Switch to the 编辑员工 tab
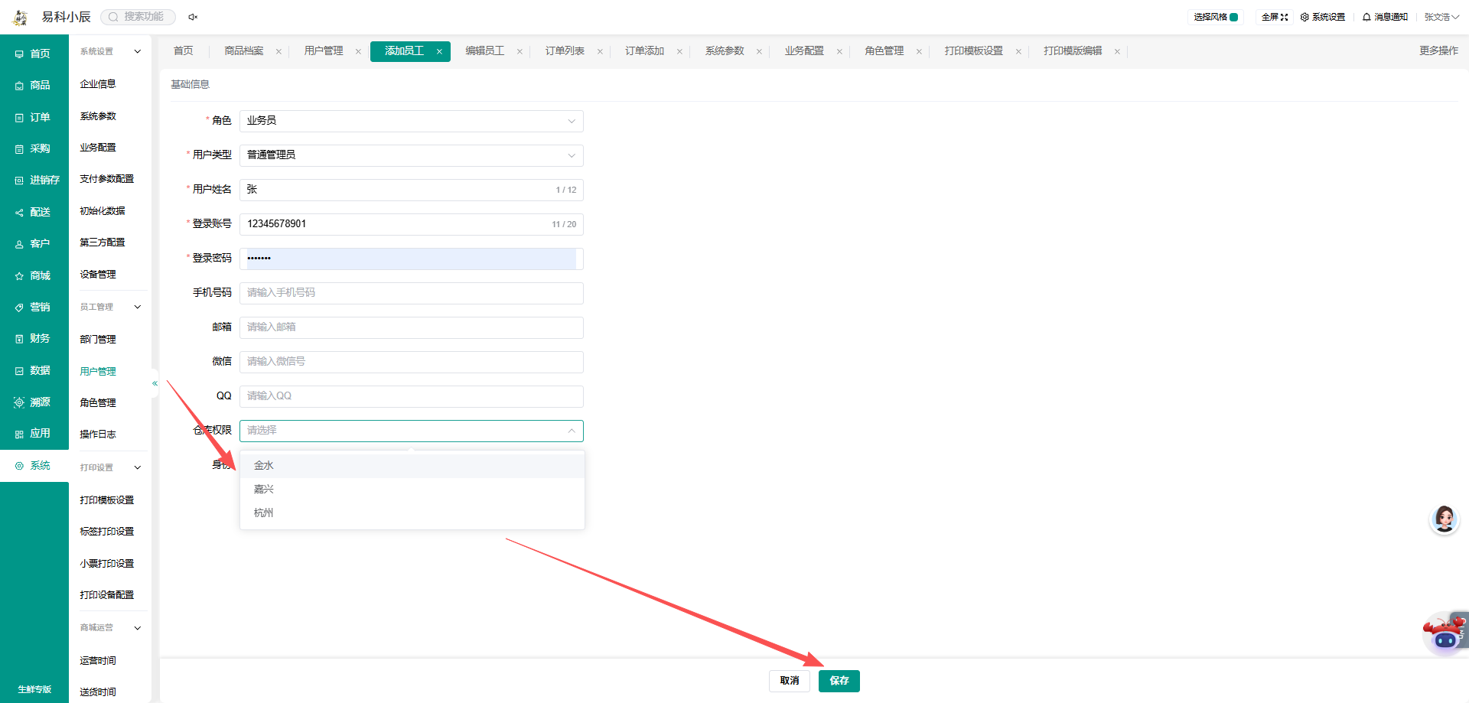1469x703 pixels. click(x=485, y=51)
